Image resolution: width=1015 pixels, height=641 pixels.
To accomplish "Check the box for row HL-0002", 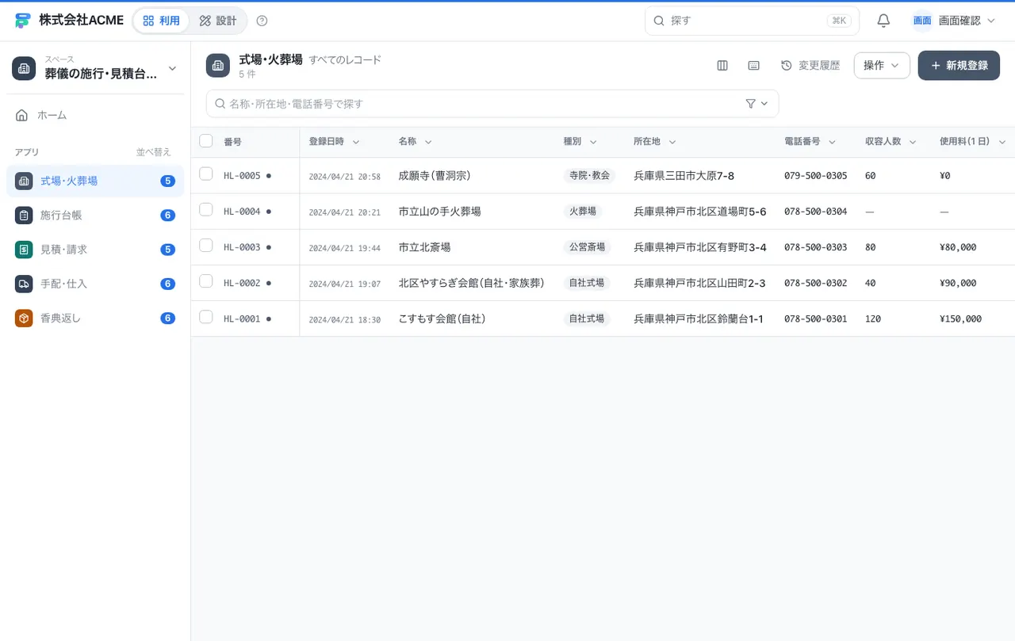I will pos(206,281).
